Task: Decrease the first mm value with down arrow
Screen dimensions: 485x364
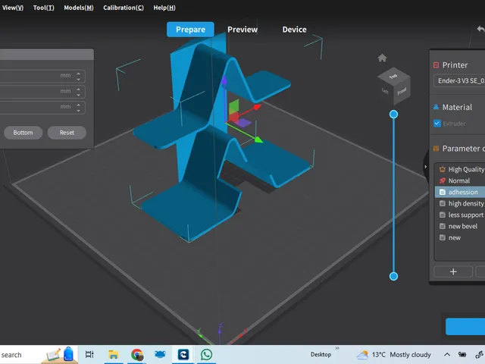Action: click(79, 79)
